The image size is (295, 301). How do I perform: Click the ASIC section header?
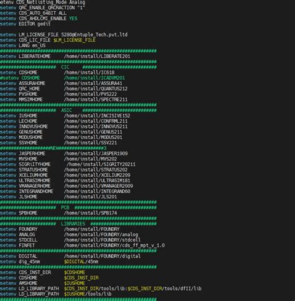tap(67, 110)
